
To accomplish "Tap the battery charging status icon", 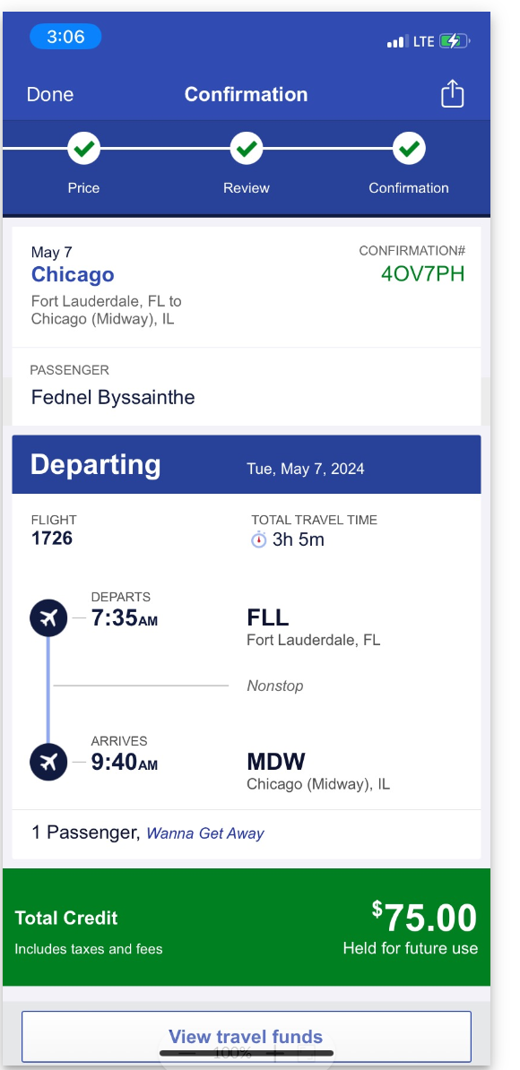I will (x=454, y=41).
